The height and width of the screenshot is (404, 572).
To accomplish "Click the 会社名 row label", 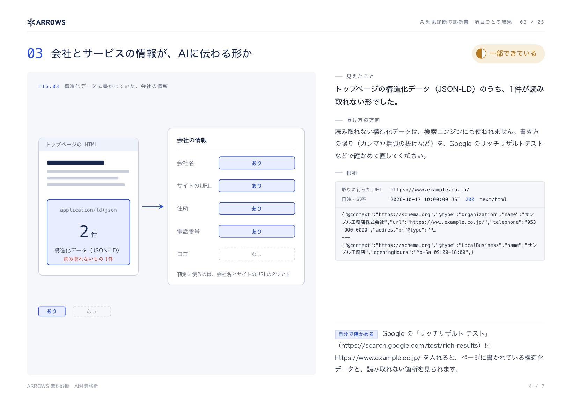I will coord(185,163).
